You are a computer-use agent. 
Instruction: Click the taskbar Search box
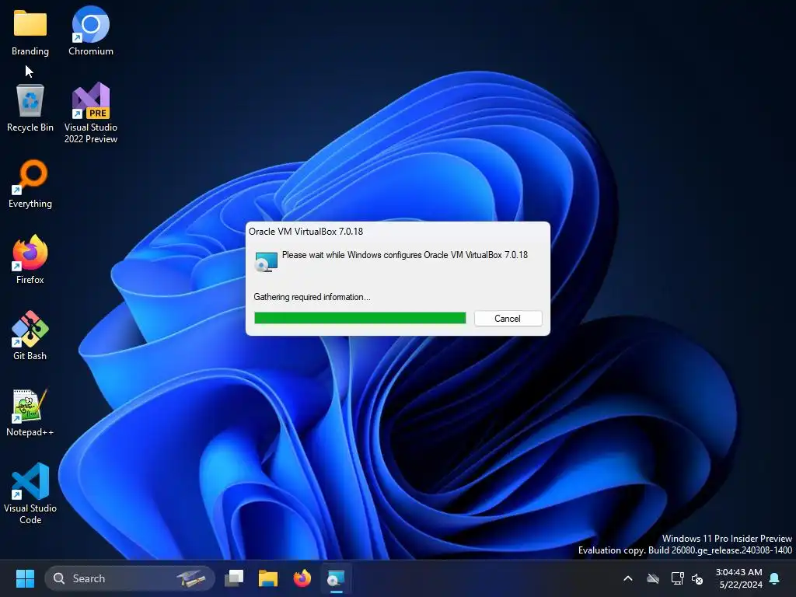coord(130,578)
